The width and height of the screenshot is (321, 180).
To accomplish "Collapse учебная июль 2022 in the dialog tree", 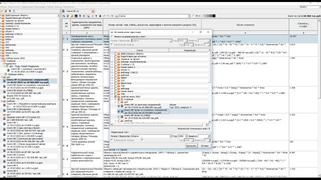I will tap(112, 96).
